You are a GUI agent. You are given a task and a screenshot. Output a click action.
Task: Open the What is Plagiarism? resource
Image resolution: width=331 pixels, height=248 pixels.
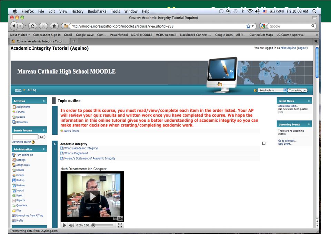(x=76, y=153)
